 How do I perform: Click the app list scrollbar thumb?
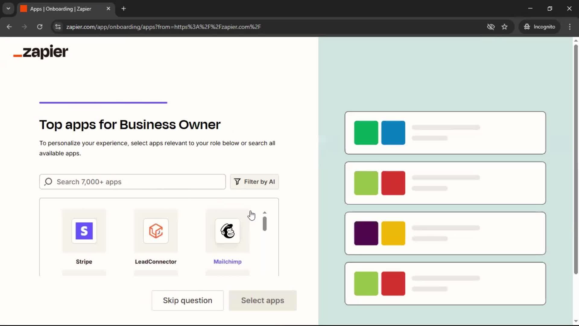click(x=264, y=224)
